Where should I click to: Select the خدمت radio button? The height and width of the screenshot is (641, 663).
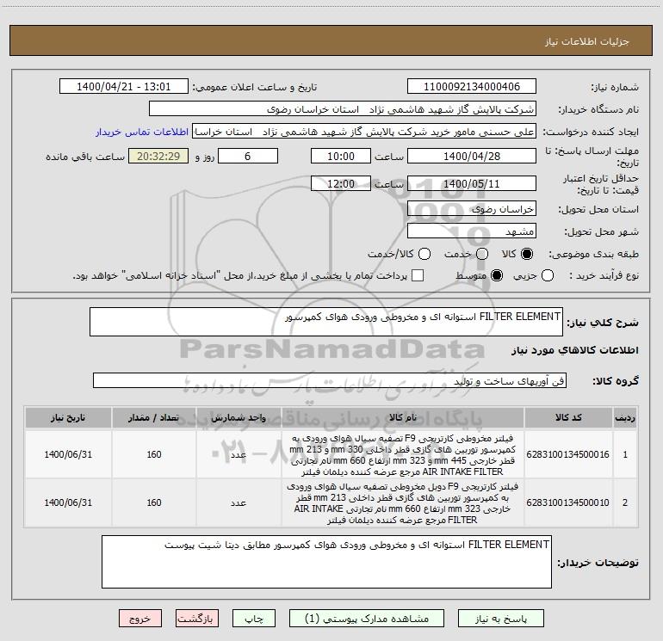pos(482,254)
